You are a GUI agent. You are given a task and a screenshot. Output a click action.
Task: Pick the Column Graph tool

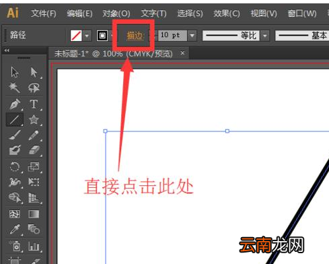pyautogui.click(x=34, y=246)
